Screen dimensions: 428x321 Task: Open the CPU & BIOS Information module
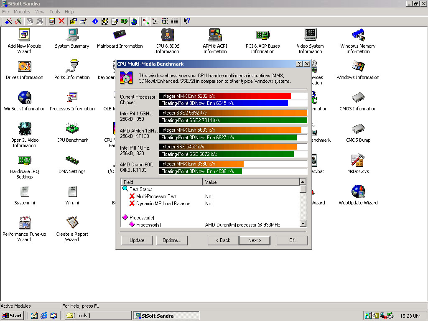tap(167, 36)
